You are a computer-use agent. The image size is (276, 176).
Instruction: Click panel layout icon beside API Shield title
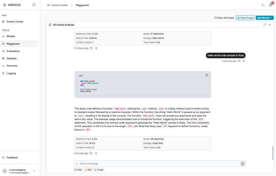[50, 25]
